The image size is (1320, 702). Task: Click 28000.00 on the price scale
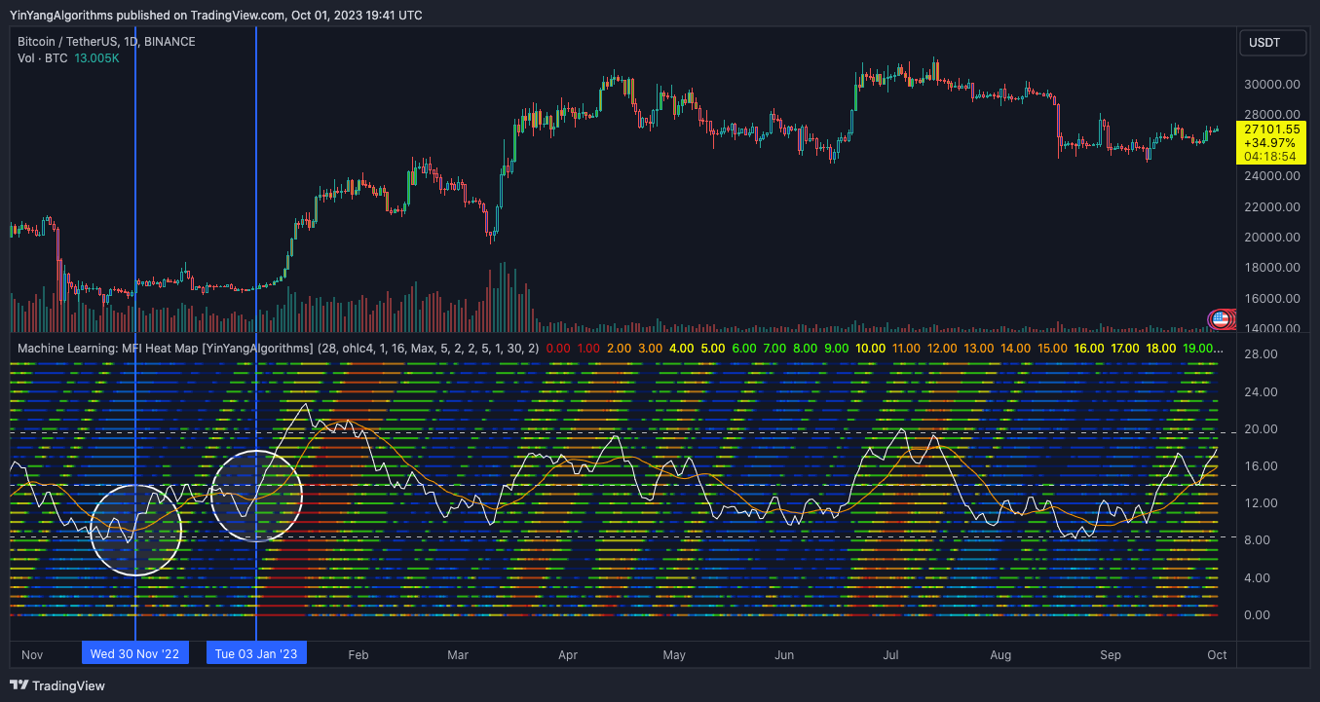click(1272, 114)
